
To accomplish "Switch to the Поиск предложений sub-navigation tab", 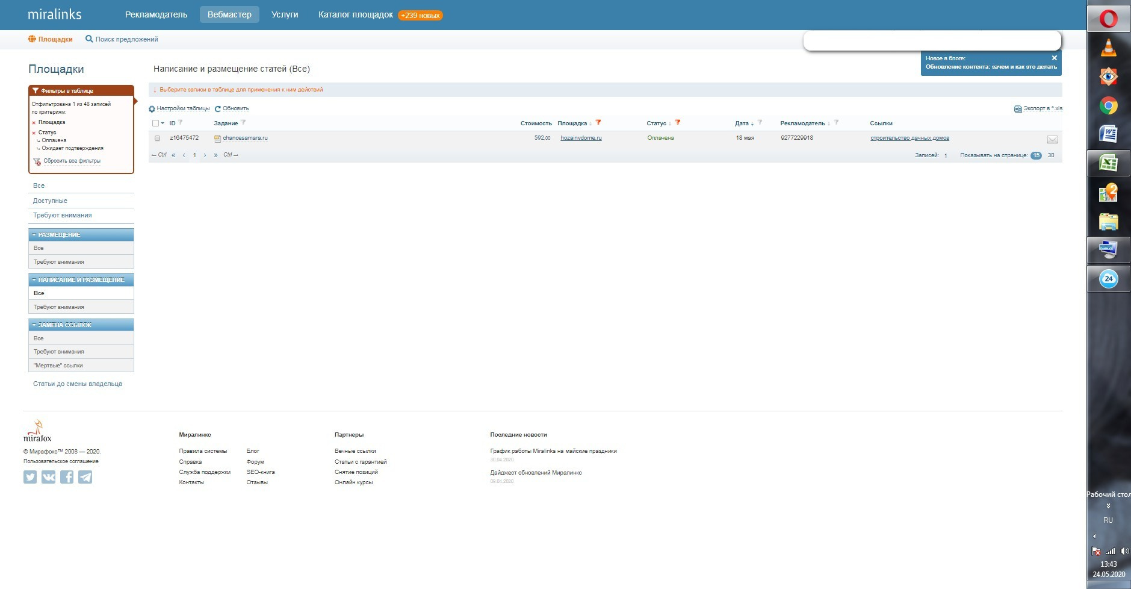I will tap(122, 39).
